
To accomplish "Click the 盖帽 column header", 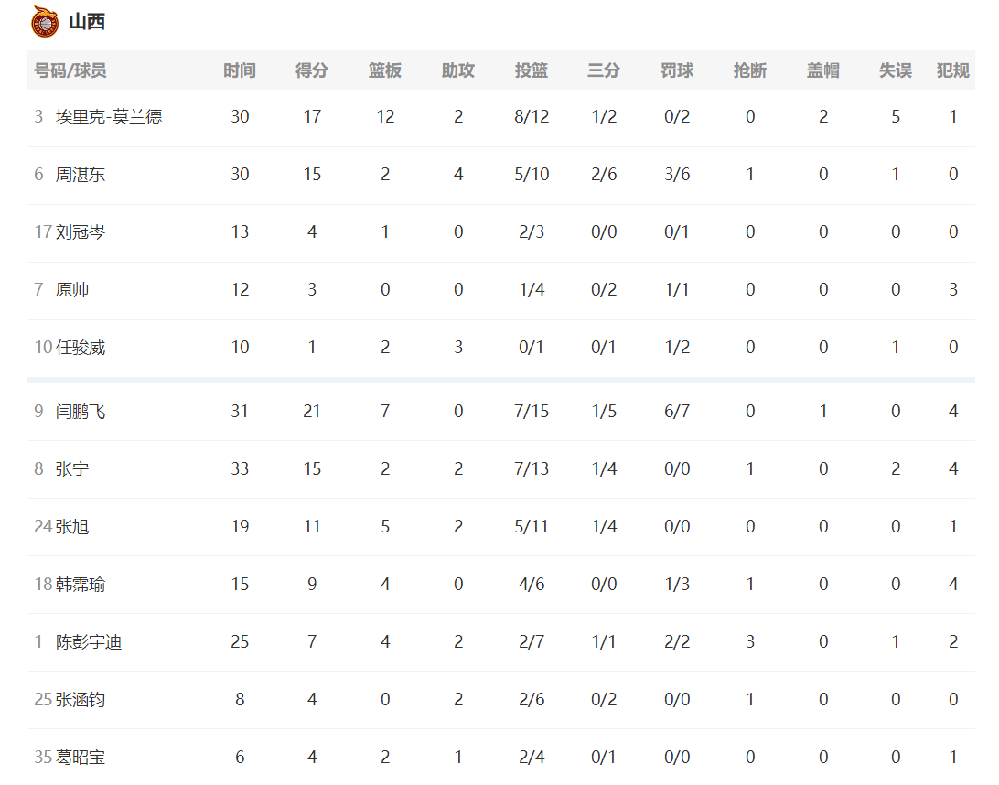I will [823, 70].
